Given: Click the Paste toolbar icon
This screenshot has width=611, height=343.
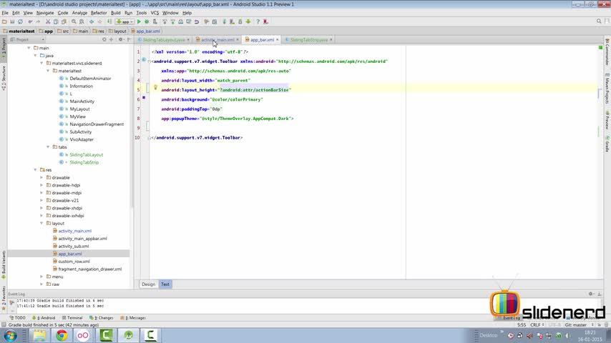Looking at the screenshot, I should pyautogui.click(x=64, y=22).
